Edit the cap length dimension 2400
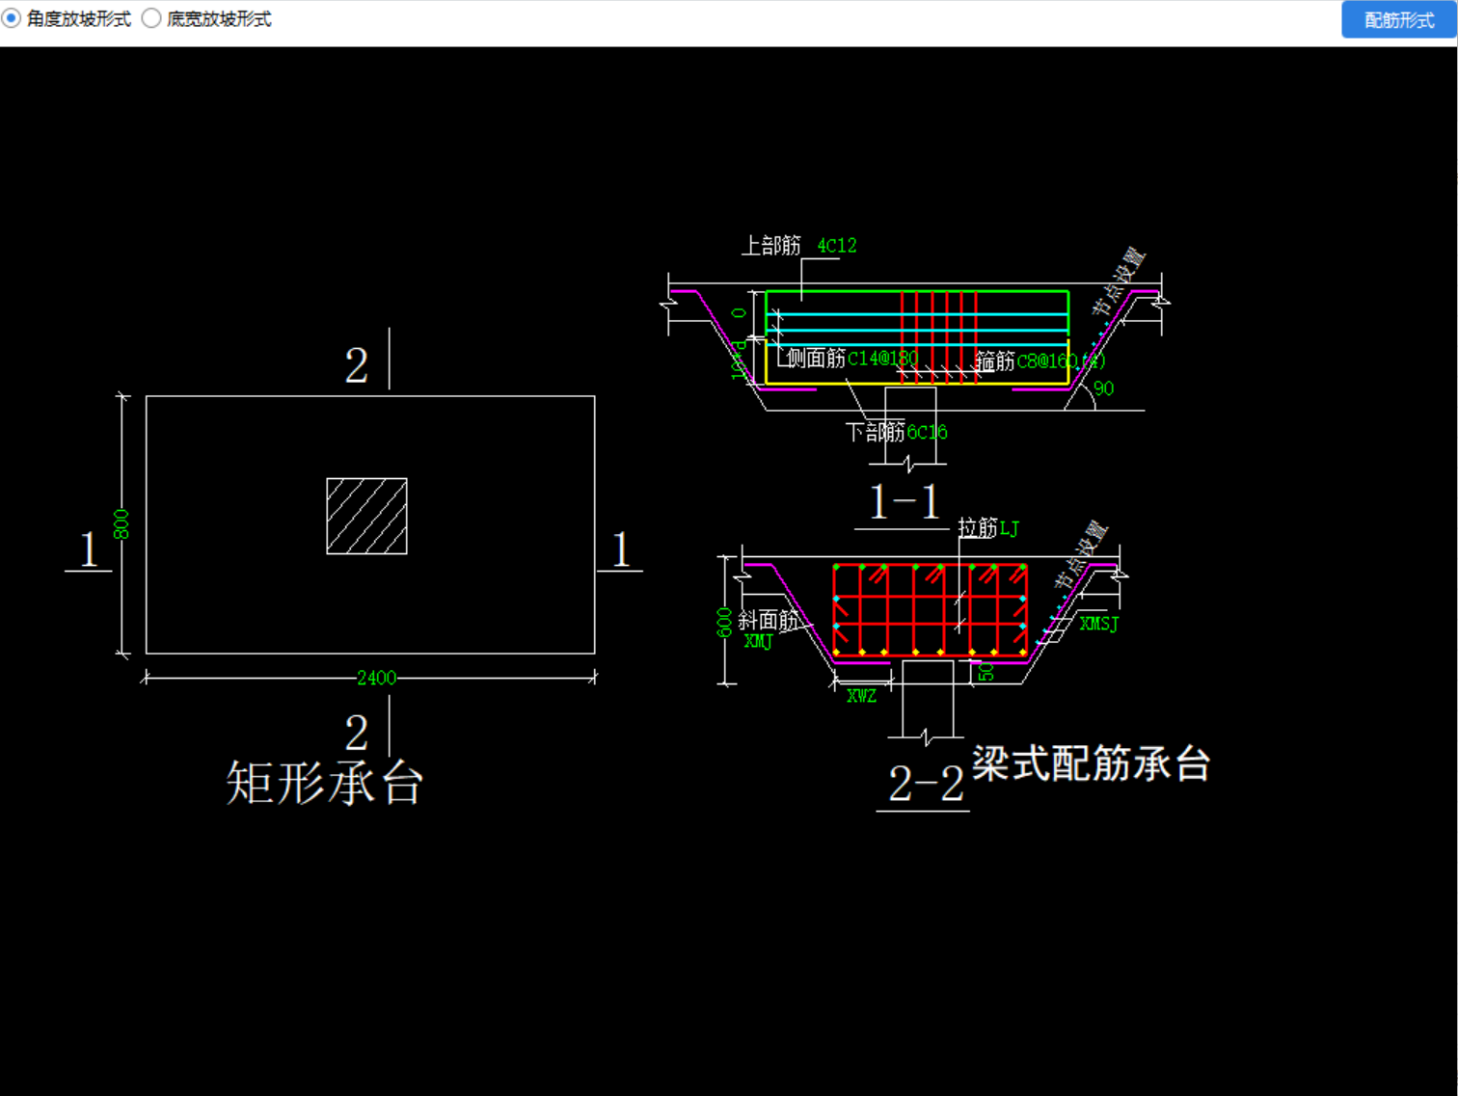The height and width of the screenshot is (1096, 1458). pyautogui.click(x=376, y=678)
